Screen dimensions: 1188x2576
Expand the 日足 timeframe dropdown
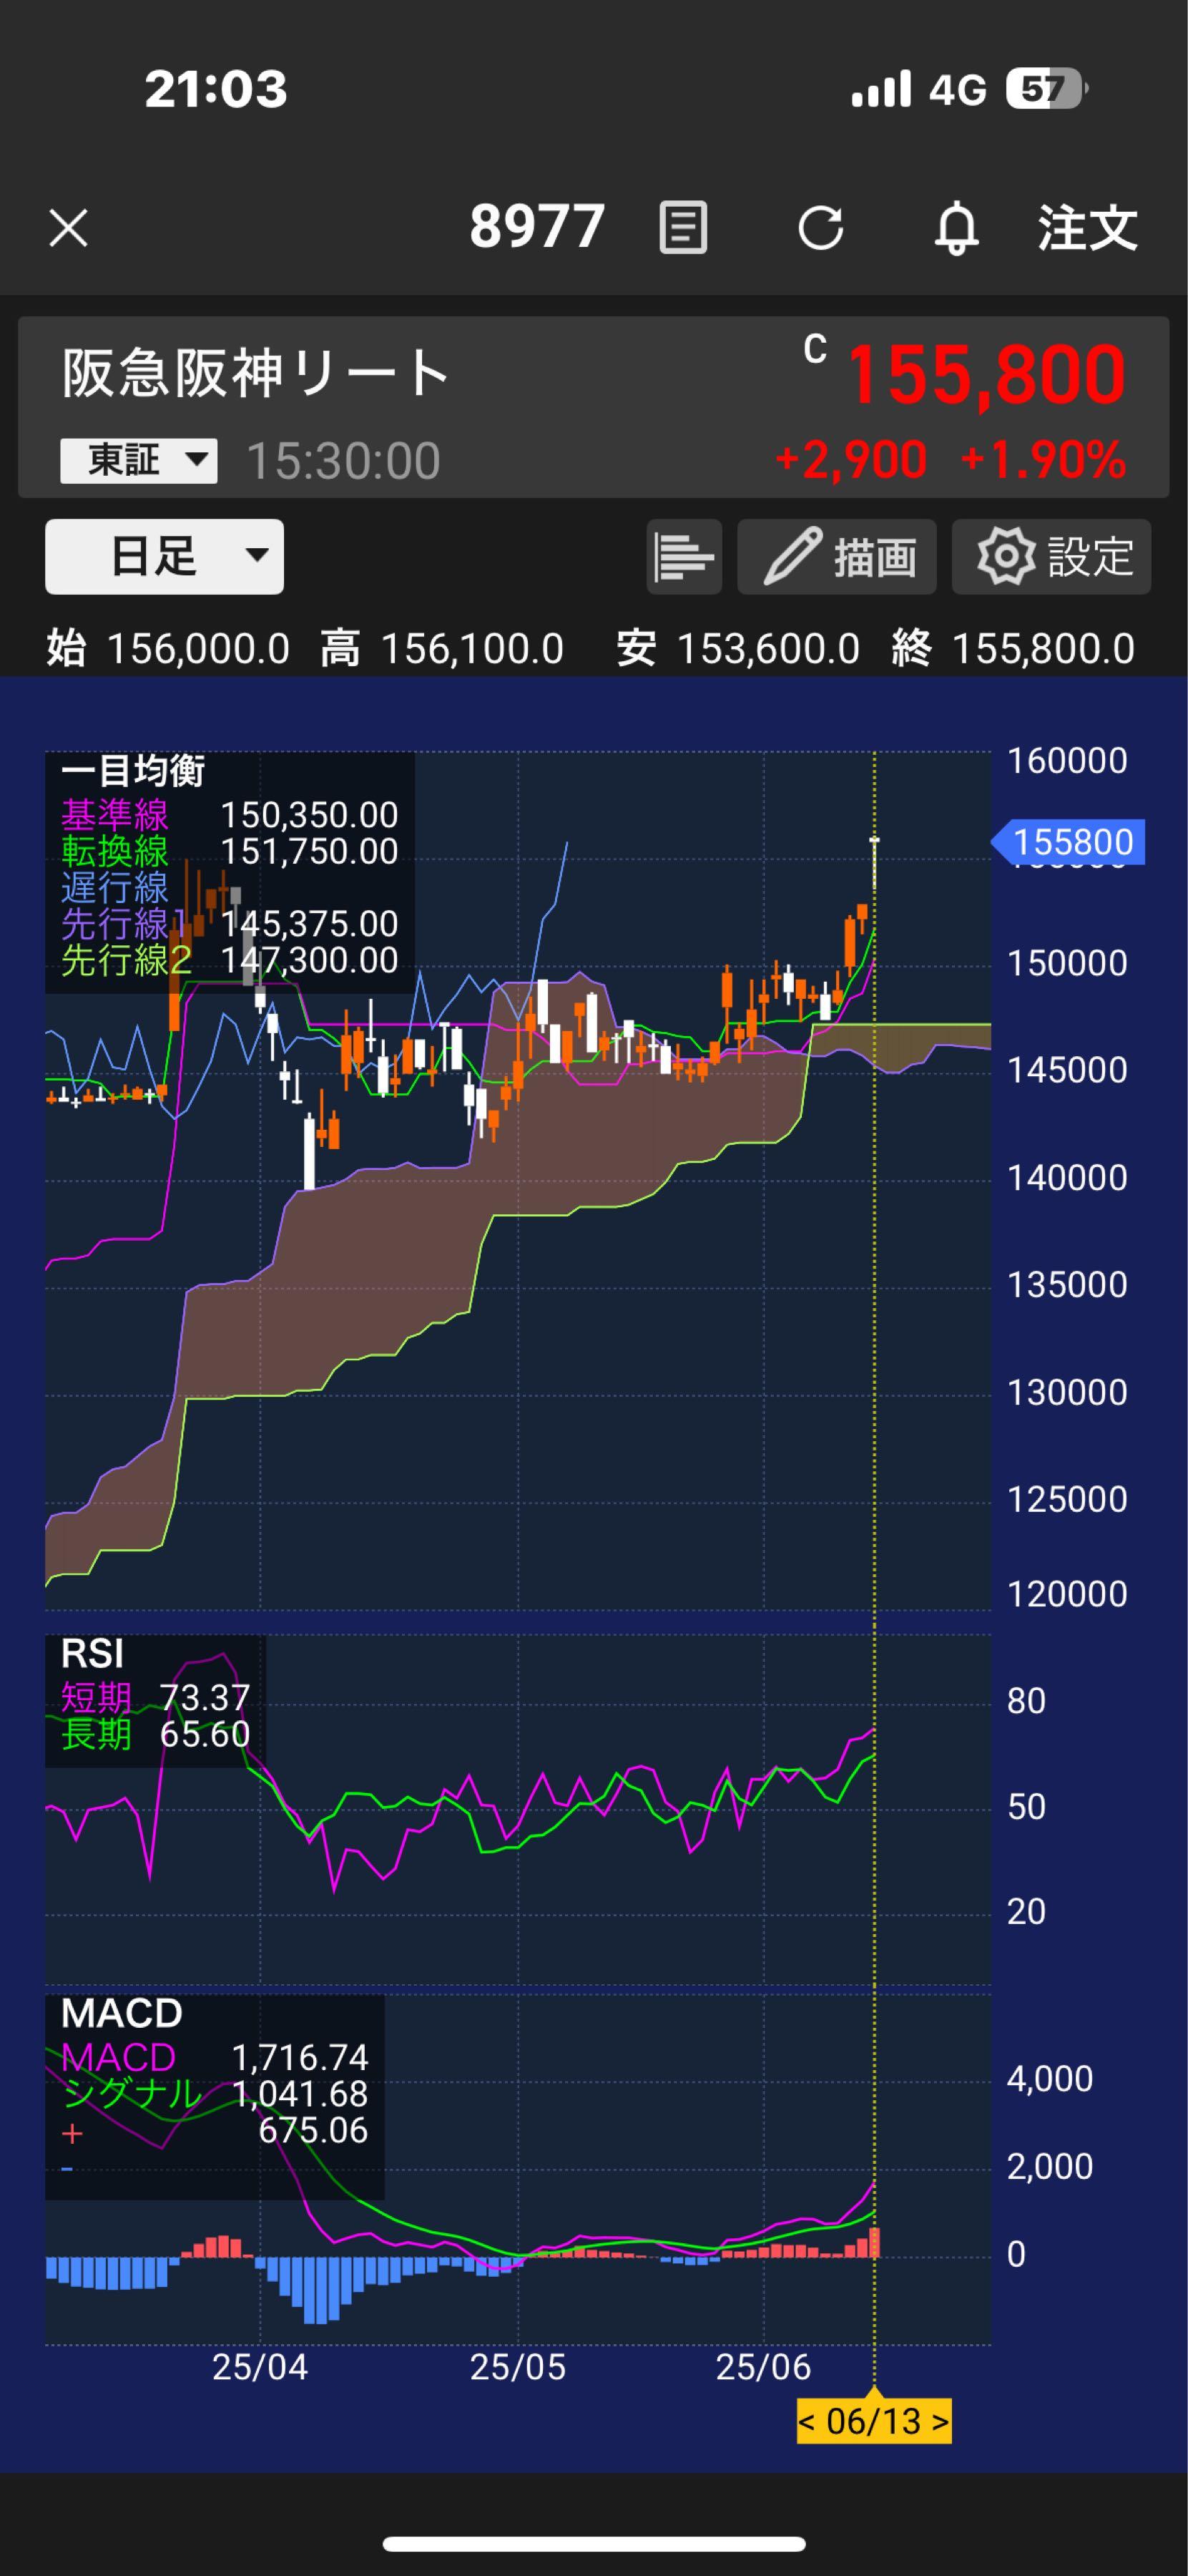pyautogui.click(x=165, y=557)
